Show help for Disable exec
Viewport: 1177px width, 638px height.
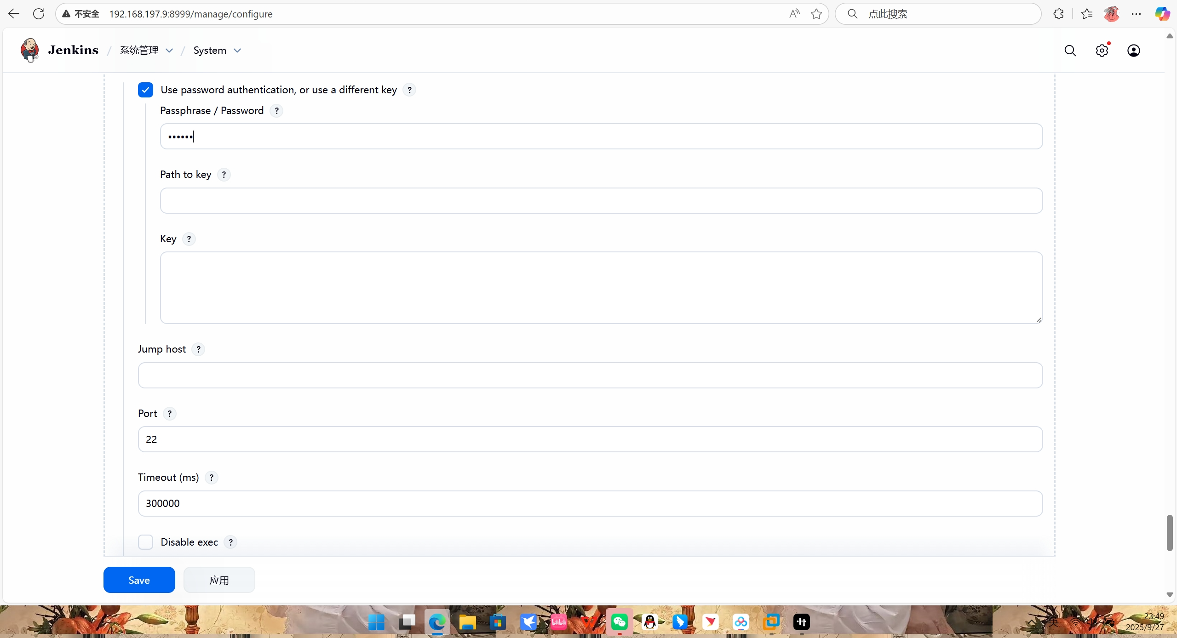coord(231,542)
